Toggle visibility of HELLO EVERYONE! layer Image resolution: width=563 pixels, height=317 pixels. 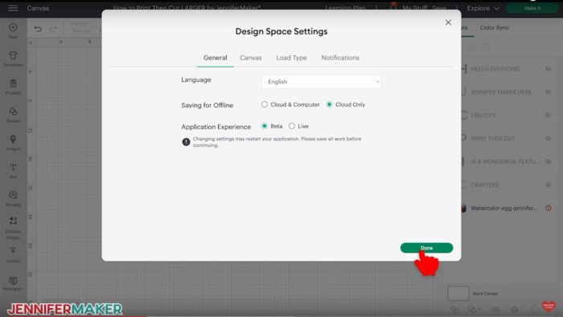(x=549, y=69)
